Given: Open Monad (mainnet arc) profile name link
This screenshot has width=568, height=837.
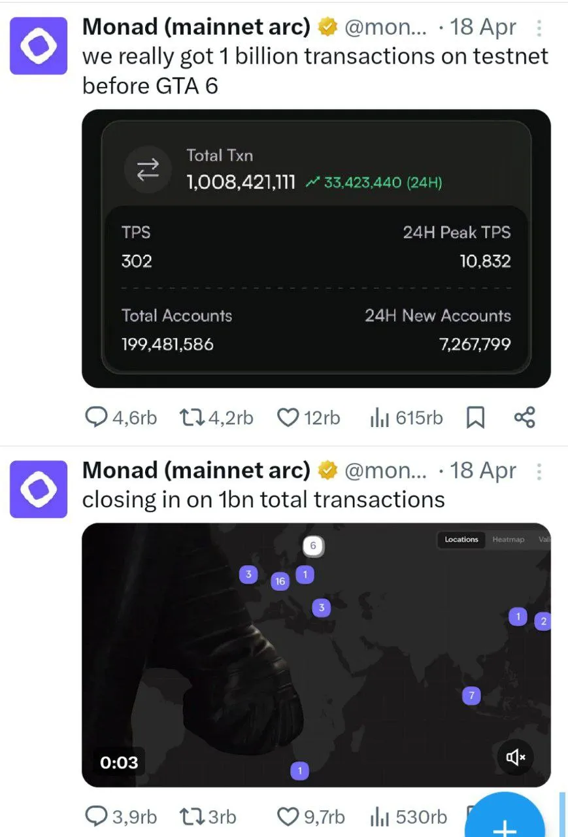Looking at the screenshot, I should coord(196,27).
